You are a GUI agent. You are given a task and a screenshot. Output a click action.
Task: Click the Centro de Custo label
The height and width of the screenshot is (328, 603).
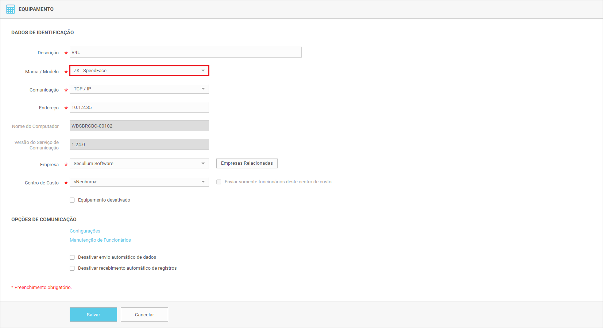pyautogui.click(x=42, y=183)
